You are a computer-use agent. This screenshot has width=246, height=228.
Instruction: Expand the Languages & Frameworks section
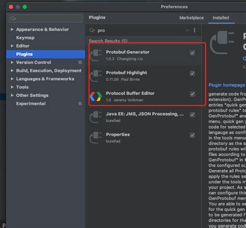tap(12, 79)
